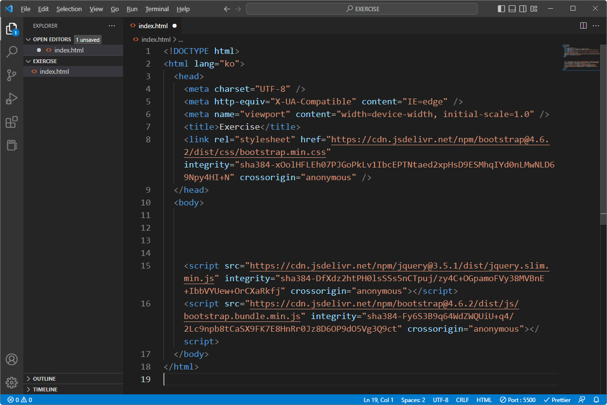Click the lang="ko" attribute on line 2
This screenshot has width=607, height=405.
(x=216, y=64)
